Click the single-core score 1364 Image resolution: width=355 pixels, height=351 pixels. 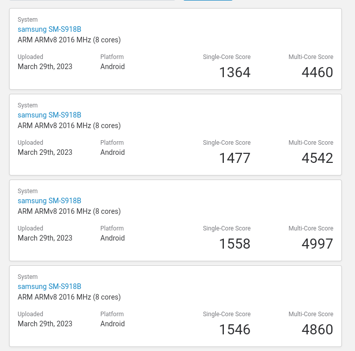(x=234, y=73)
